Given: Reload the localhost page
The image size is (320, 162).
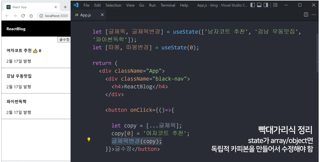Looking at the screenshot, I should coord(23,16).
